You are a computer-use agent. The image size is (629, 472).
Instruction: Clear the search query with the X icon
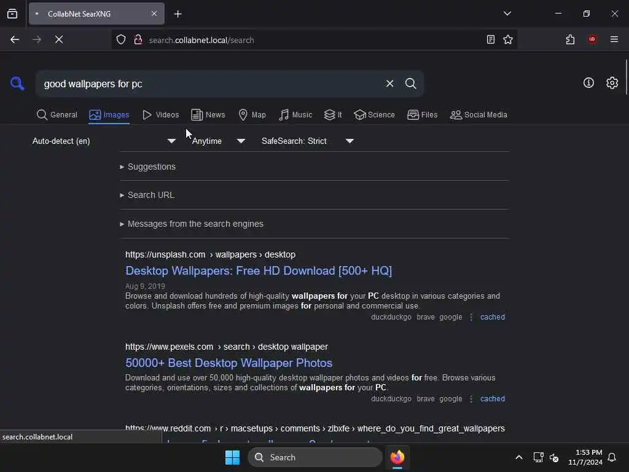click(x=389, y=84)
